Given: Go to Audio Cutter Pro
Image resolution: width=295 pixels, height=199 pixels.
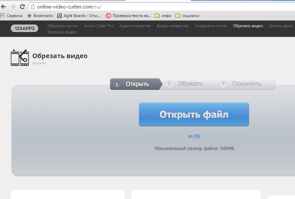Looking at the screenshot, I should click(x=99, y=26).
